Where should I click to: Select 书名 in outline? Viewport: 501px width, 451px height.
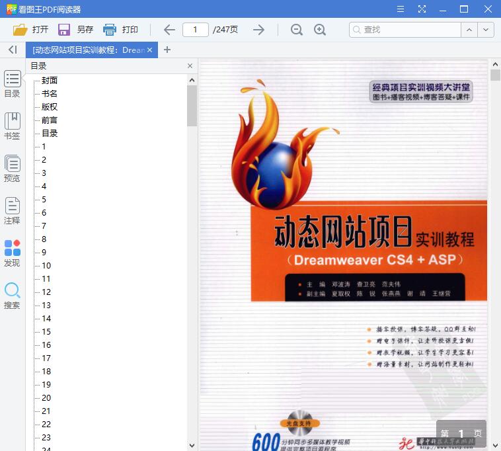coord(50,93)
